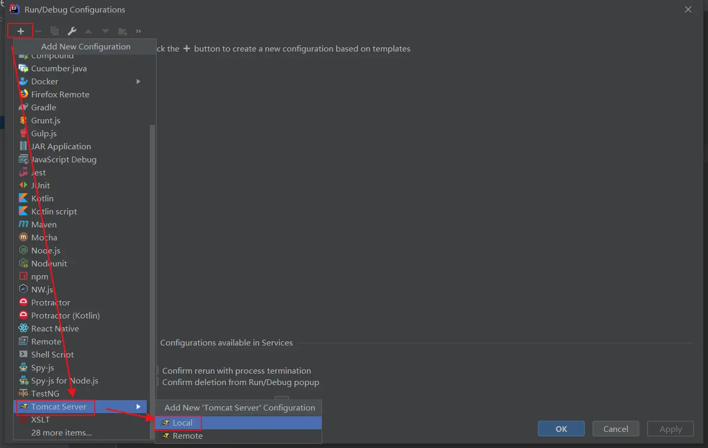
Task: Click the Move Down triangle toolbar icon
Action: click(x=106, y=31)
